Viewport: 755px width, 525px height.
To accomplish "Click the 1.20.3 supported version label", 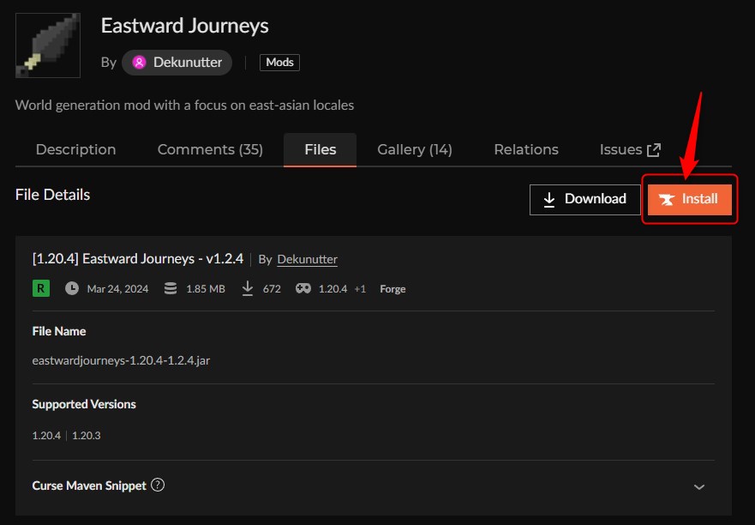I will pos(86,435).
